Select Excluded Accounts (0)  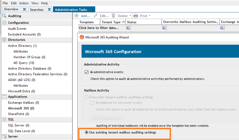[24, 34]
